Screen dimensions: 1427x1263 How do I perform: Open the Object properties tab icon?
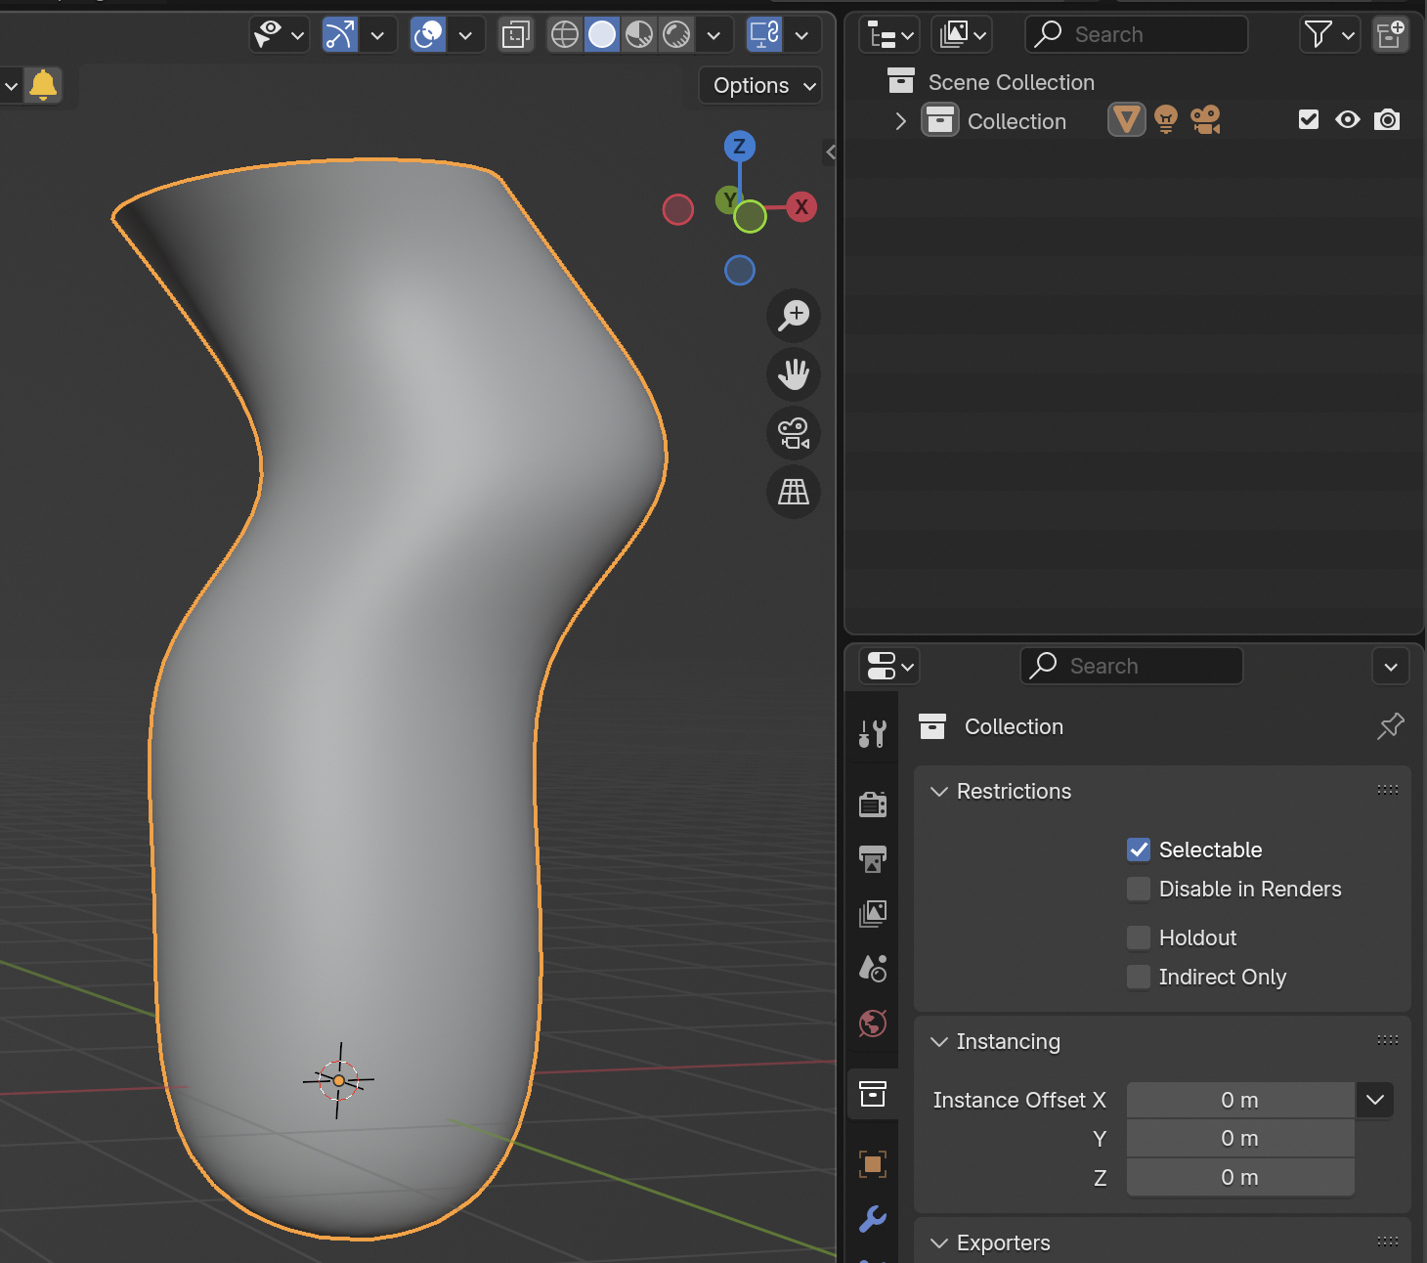click(873, 1163)
